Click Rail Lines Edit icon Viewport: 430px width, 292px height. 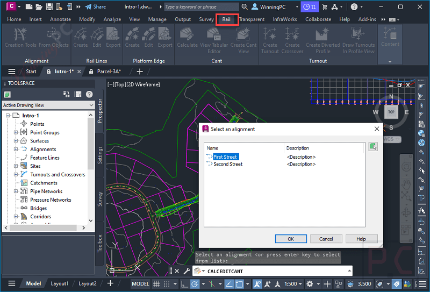(97, 34)
